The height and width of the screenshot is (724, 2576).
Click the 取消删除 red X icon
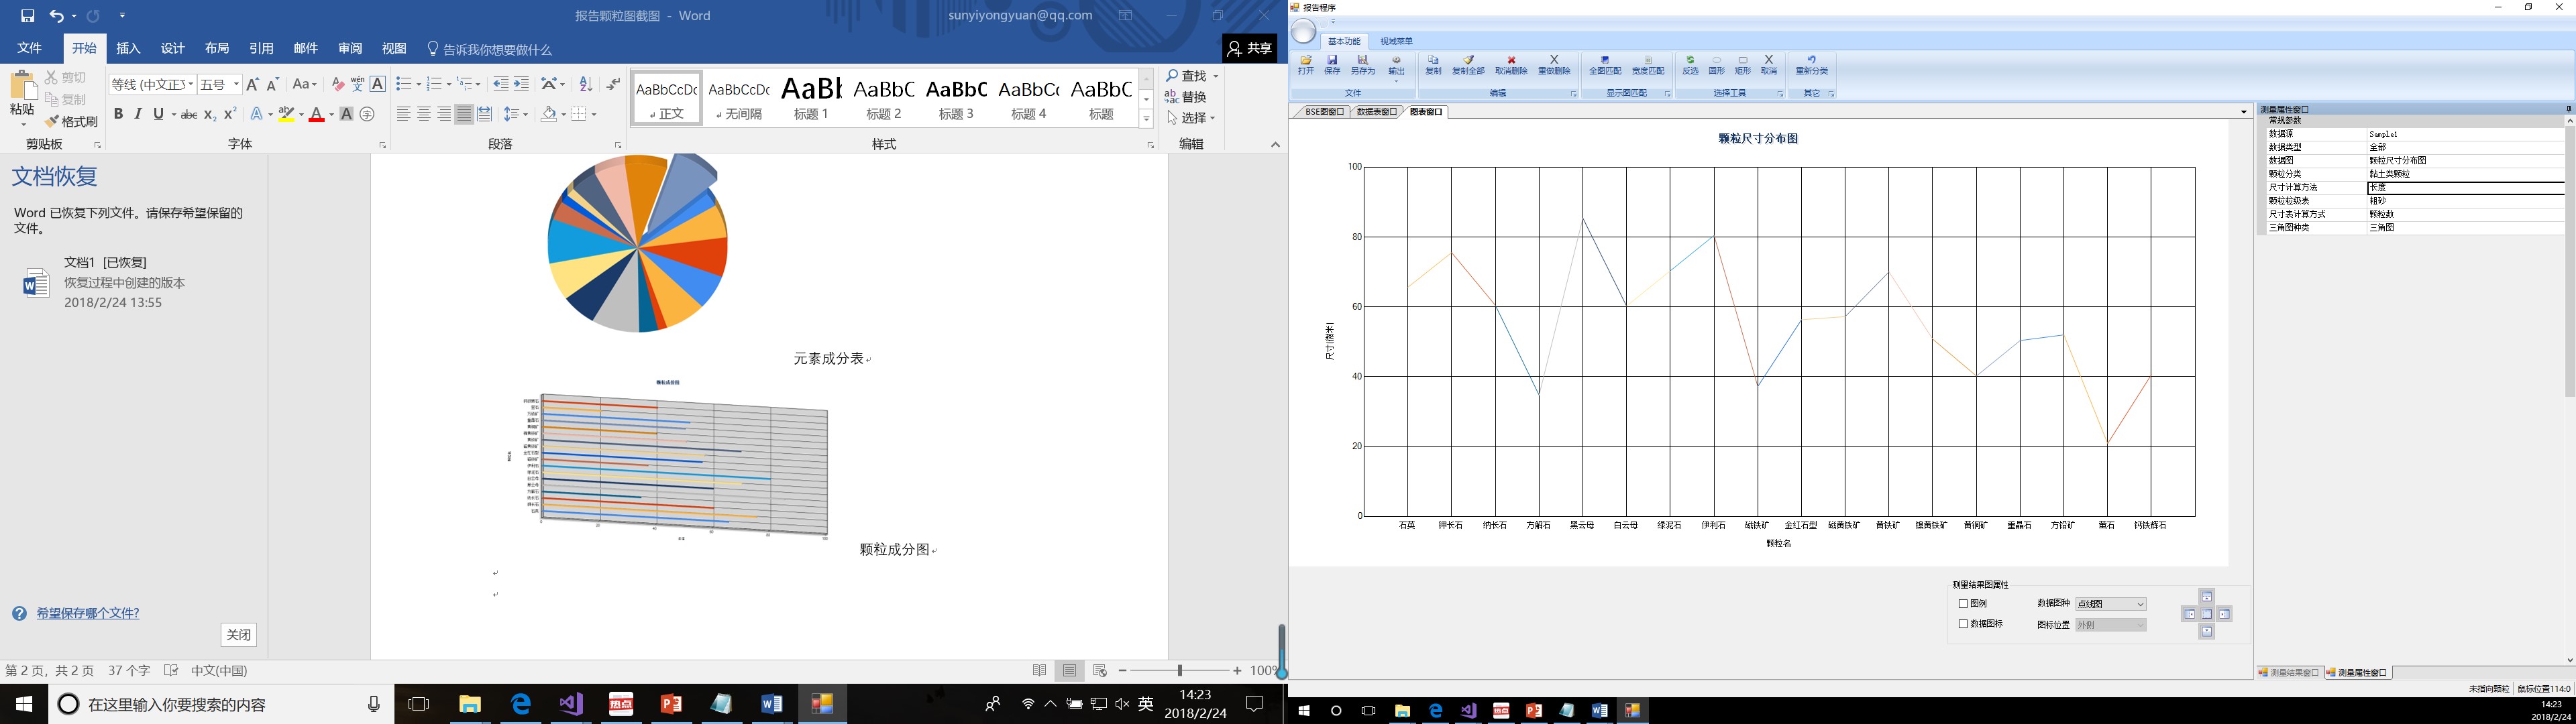click(x=1511, y=65)
